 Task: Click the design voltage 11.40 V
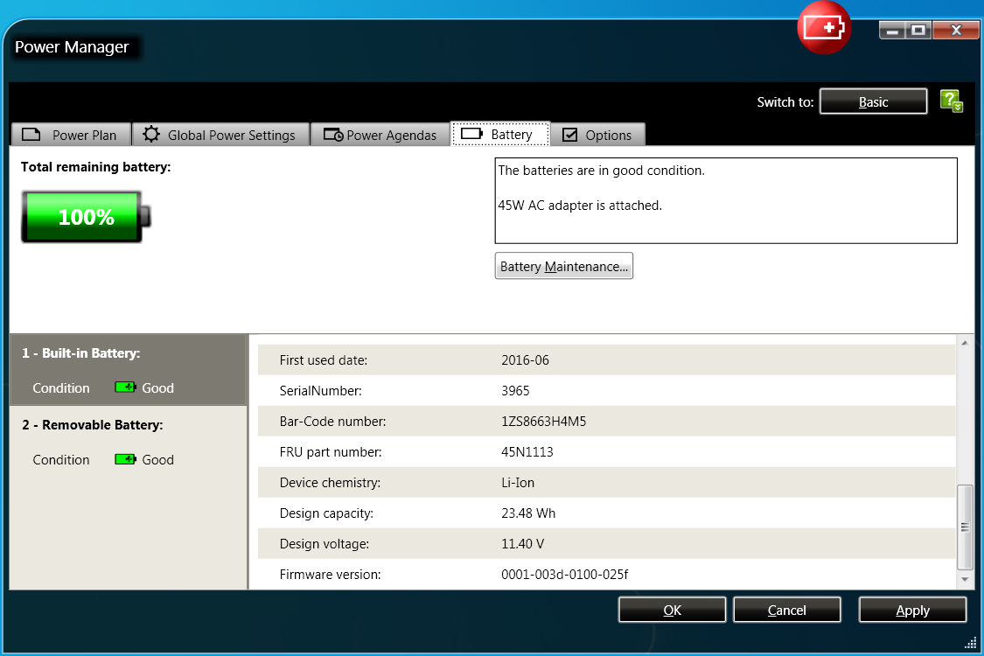523,544
